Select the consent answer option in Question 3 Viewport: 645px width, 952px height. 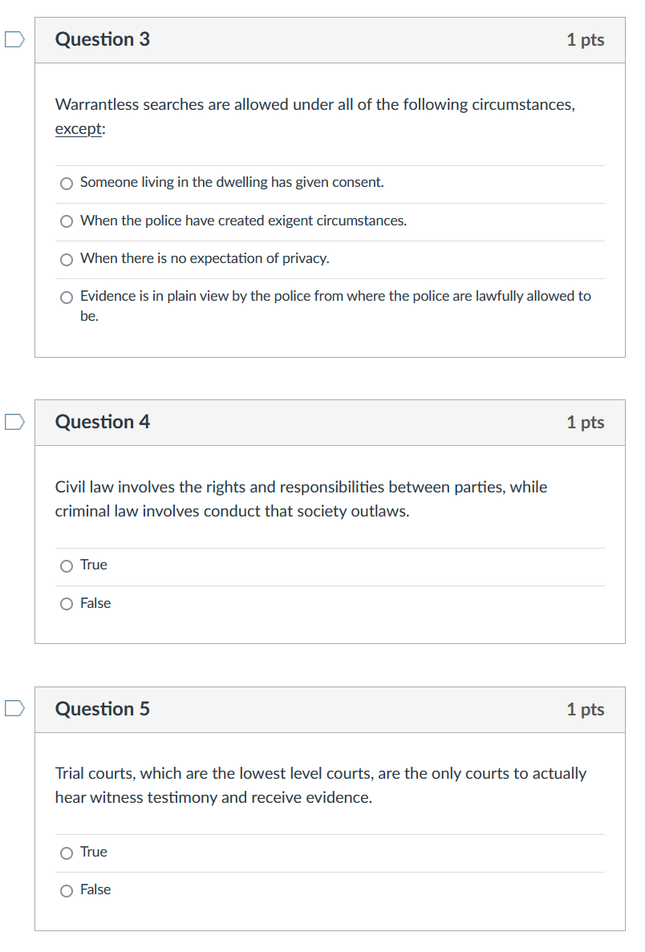(67, 183)
